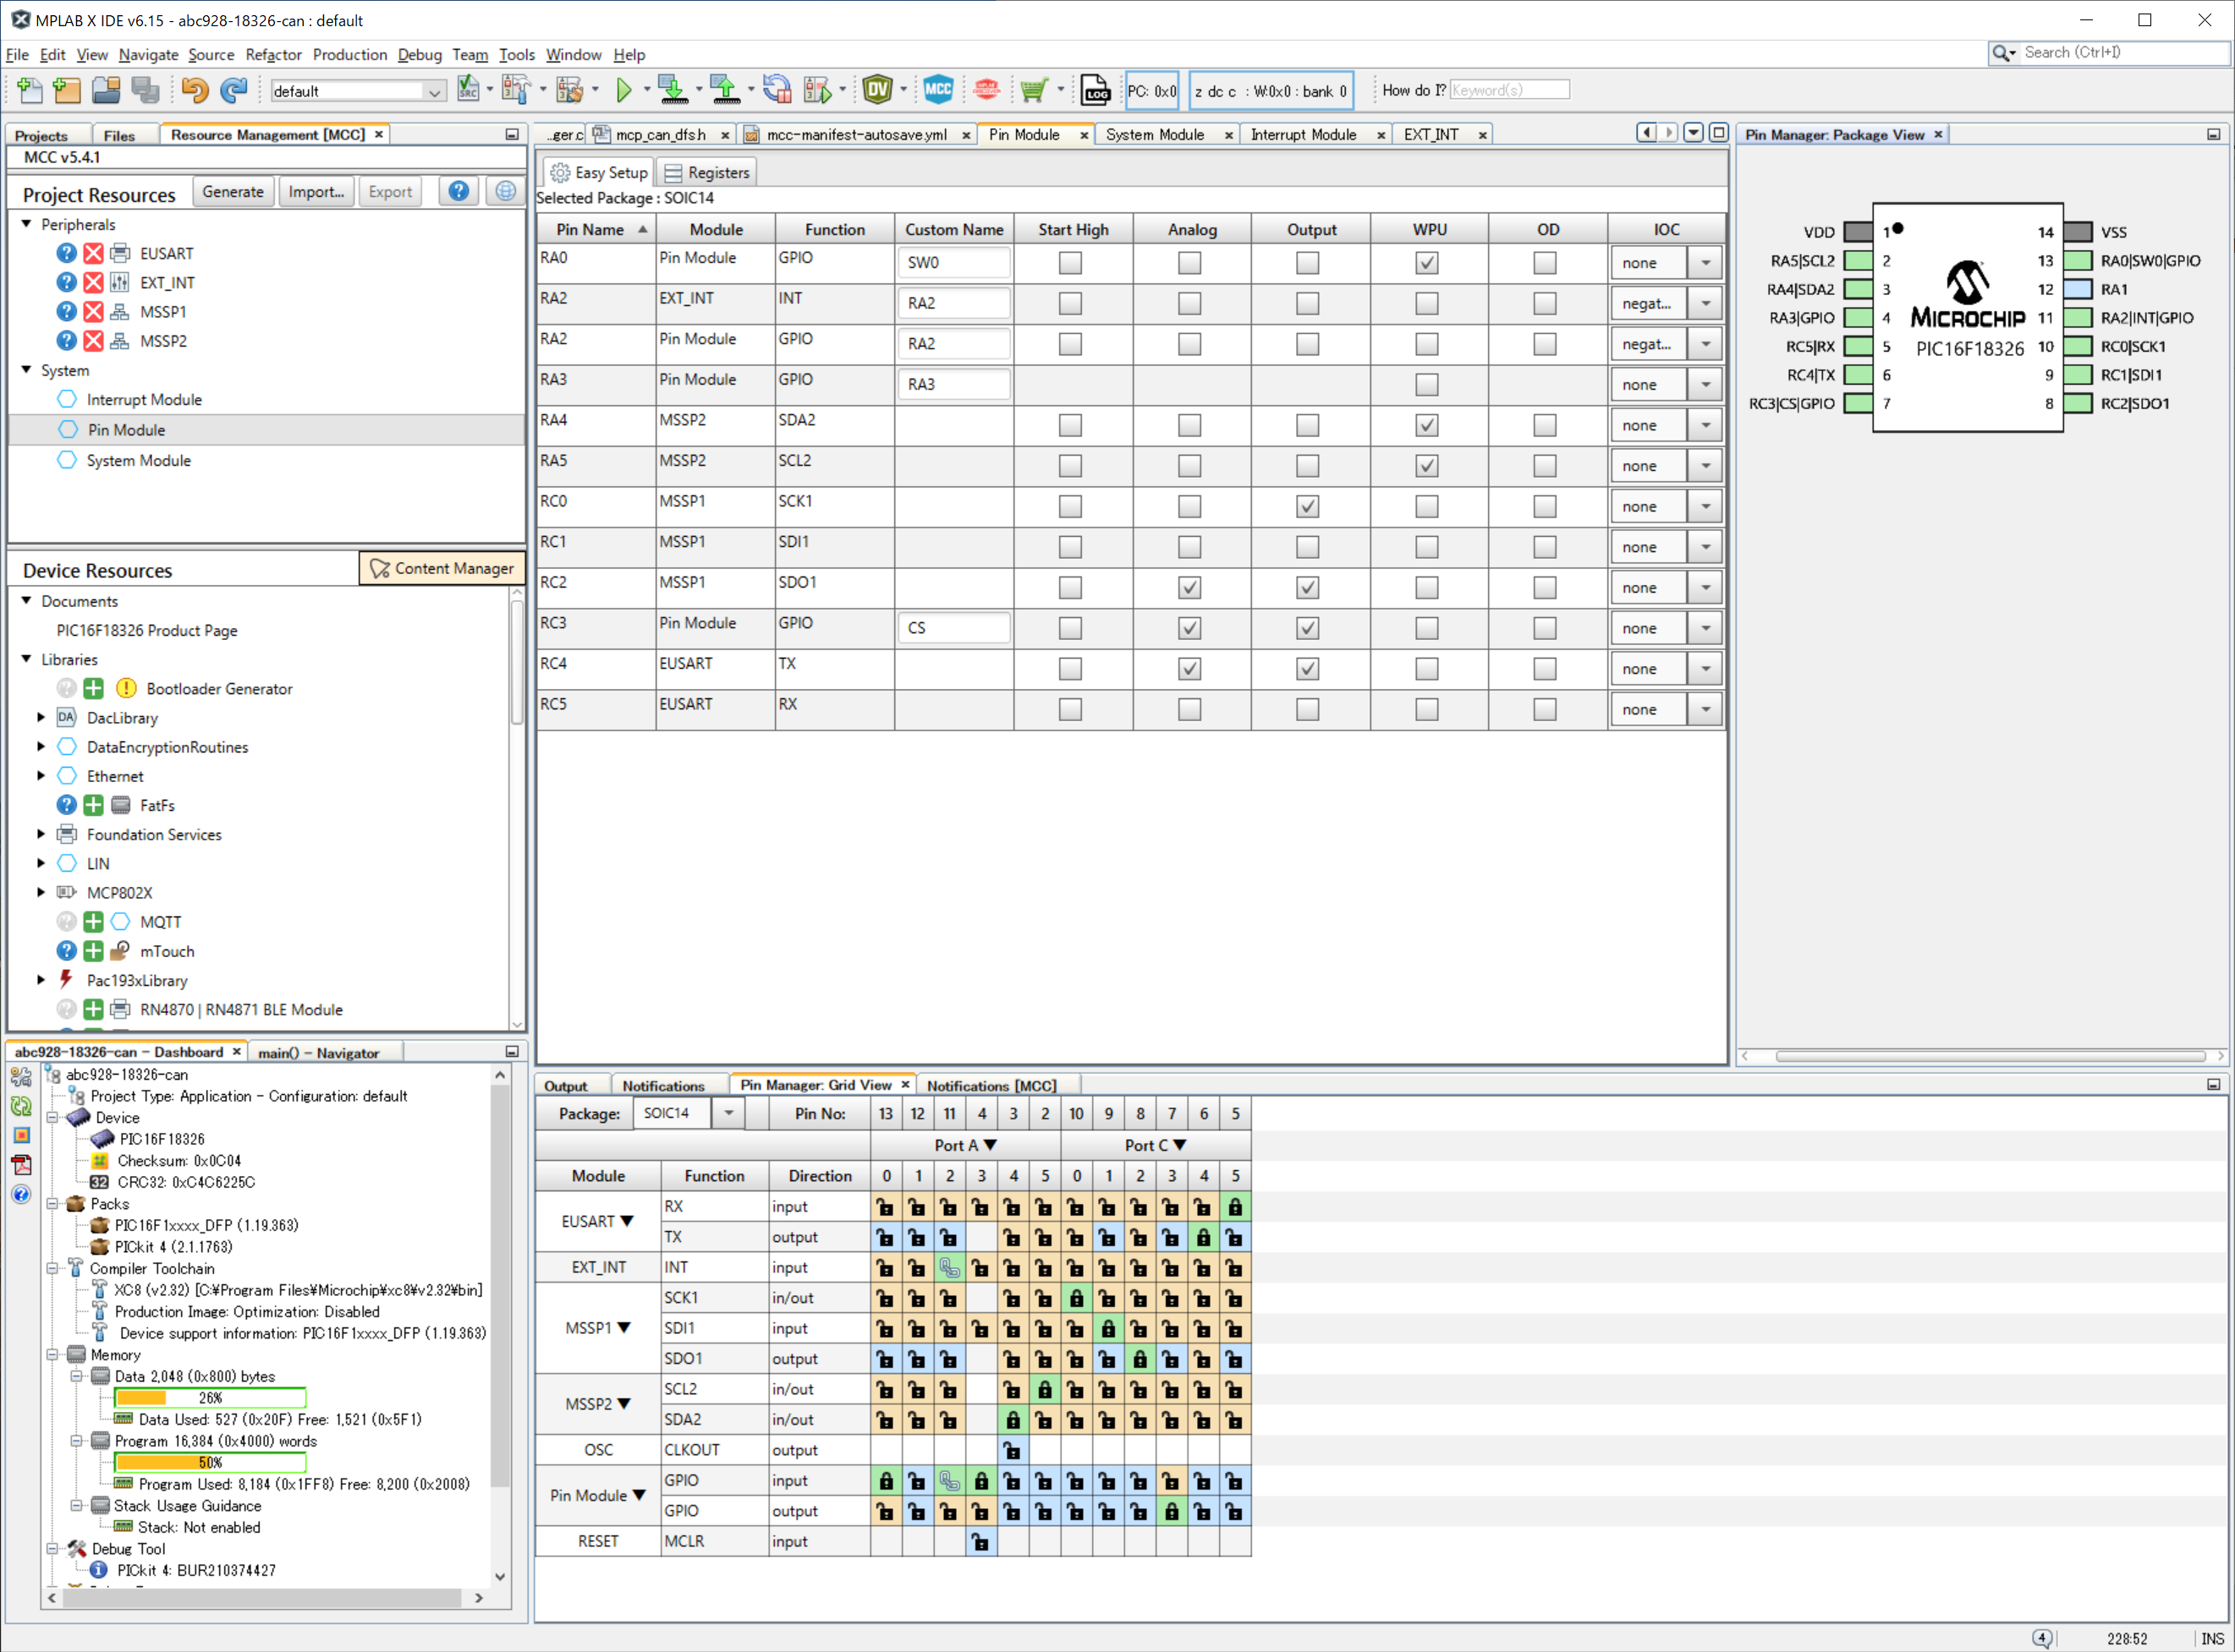
Task: Open the Content Manager
Action: coord(442,568)
